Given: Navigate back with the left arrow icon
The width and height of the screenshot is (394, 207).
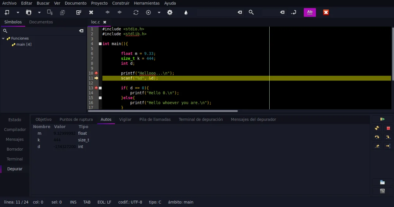Looking at the screenshot, I should (x=107, y=12).
